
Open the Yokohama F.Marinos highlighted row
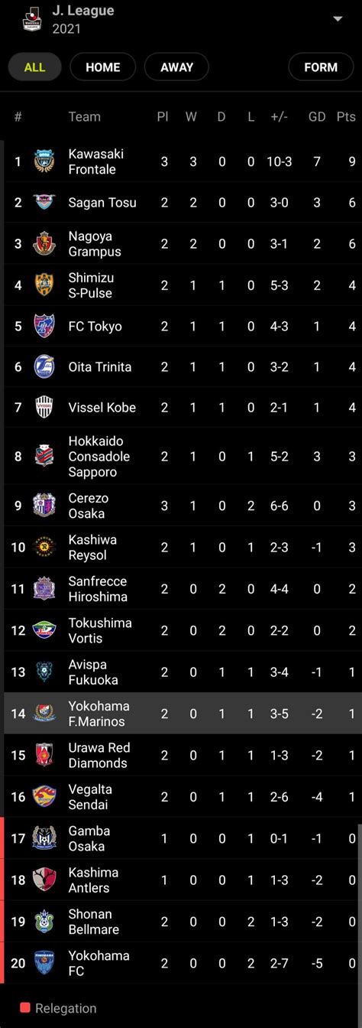181,714
